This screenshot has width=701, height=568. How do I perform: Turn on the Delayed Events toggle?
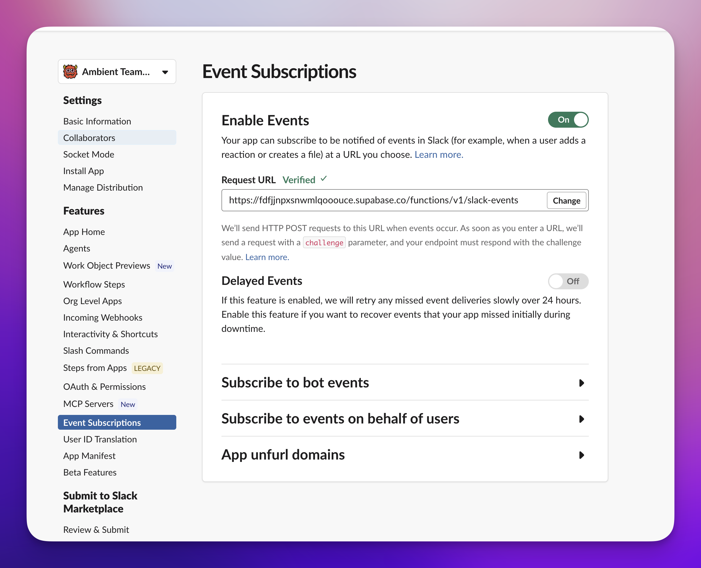coord(568,281)
